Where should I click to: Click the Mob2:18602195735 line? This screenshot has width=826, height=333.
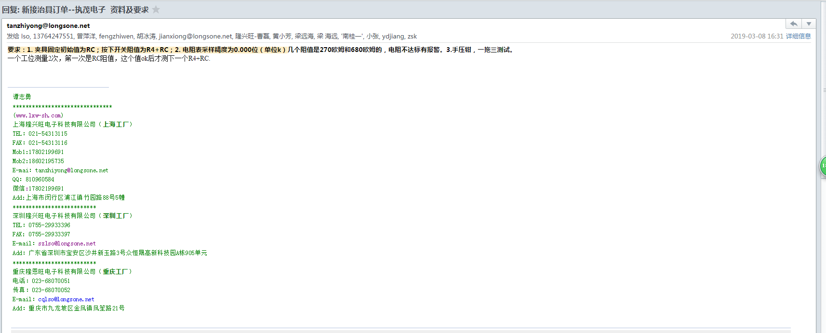[38, 161]
